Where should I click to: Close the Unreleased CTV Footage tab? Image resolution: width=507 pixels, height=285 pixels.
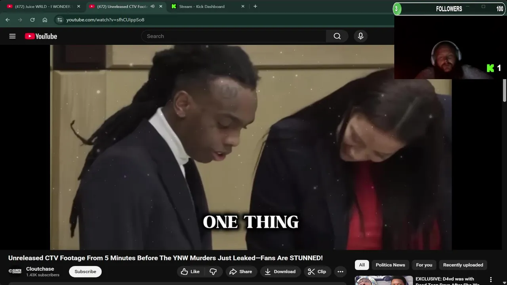click(160, 6)
